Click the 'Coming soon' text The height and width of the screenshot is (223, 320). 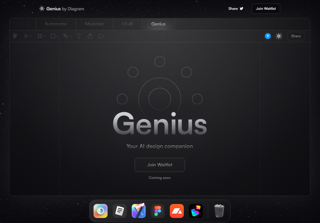click(160, 178)
